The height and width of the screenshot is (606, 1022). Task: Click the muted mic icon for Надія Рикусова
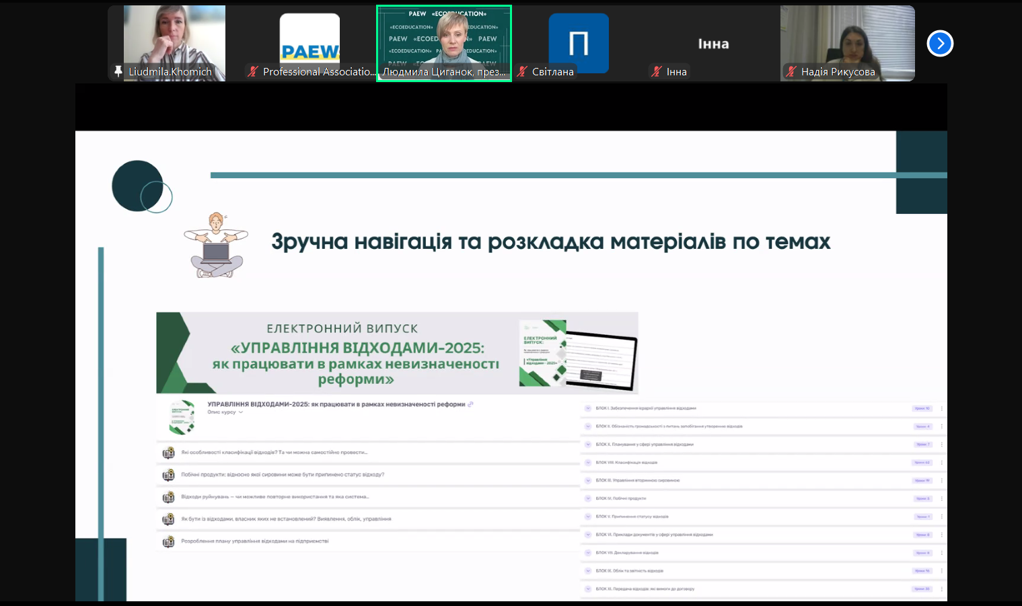click(x=791, y=71)
